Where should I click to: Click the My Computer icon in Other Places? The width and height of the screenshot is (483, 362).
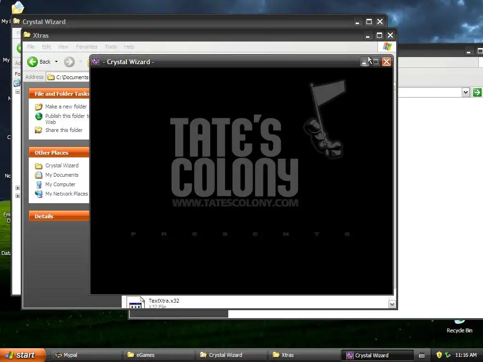pos(39,185)
